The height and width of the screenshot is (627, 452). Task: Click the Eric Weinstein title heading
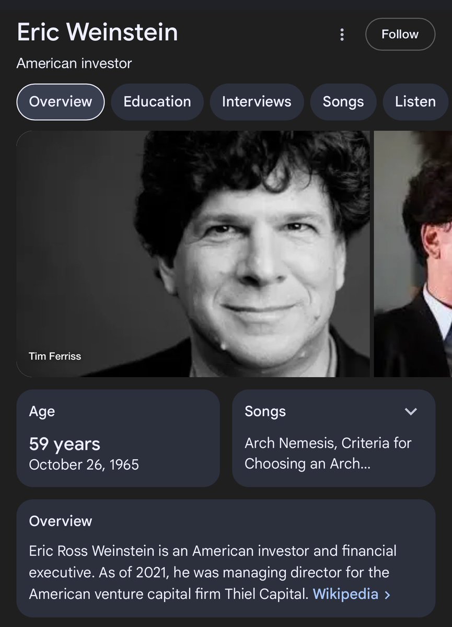click(98, 32)
